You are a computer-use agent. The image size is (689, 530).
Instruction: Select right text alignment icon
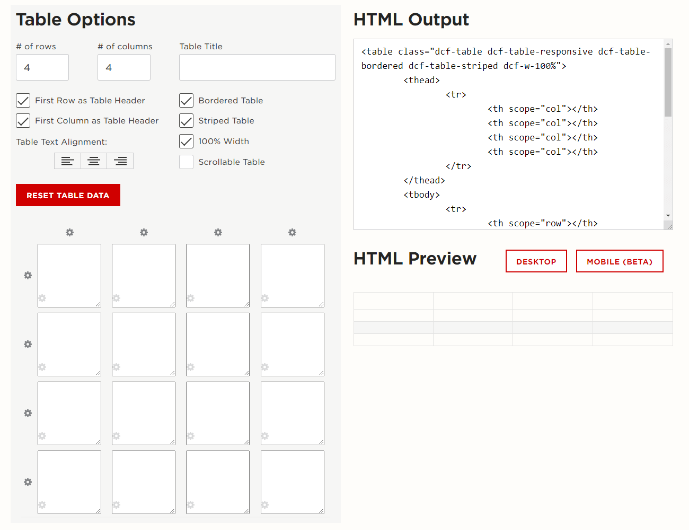[120, 161]
